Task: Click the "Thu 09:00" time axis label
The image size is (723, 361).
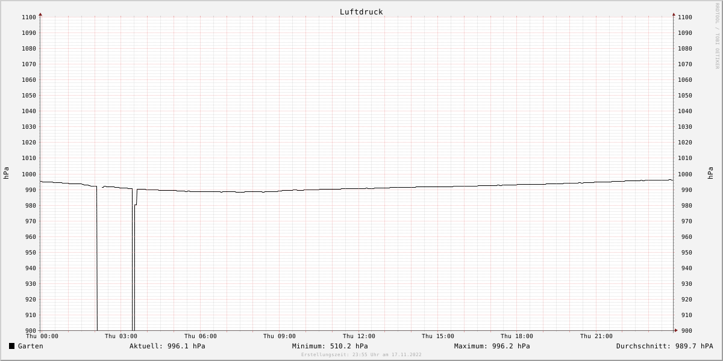Action: 280,336
